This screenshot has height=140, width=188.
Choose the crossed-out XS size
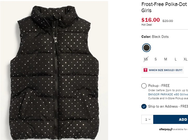coord(146,59)
